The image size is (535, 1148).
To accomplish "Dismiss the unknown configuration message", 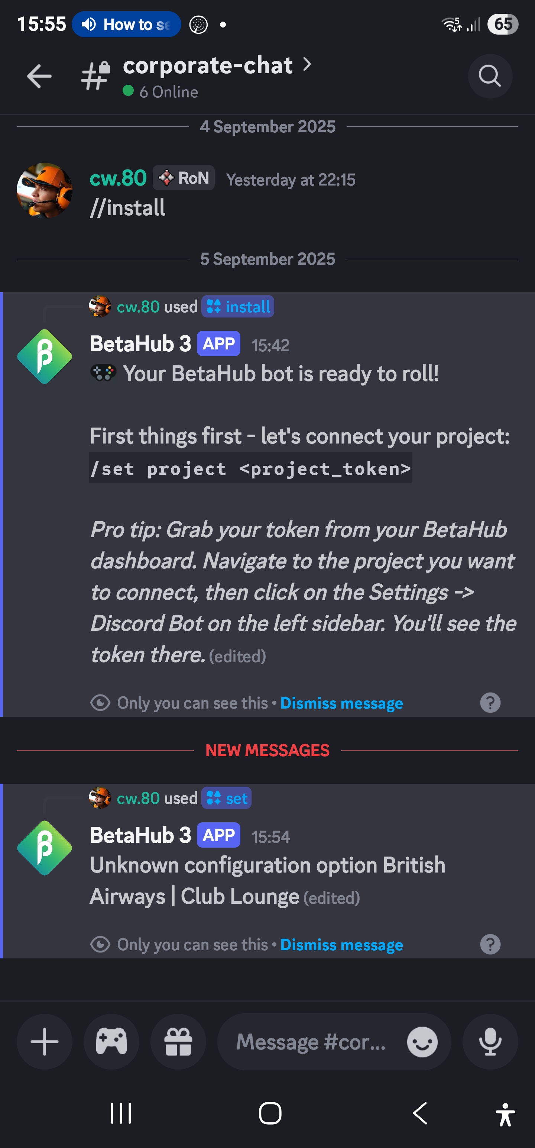I will (x=341, y=945).
